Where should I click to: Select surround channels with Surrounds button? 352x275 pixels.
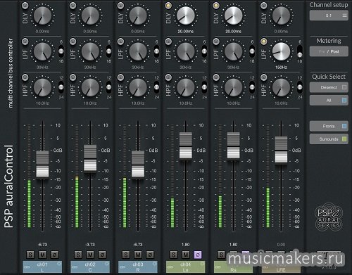coord(329,139)
